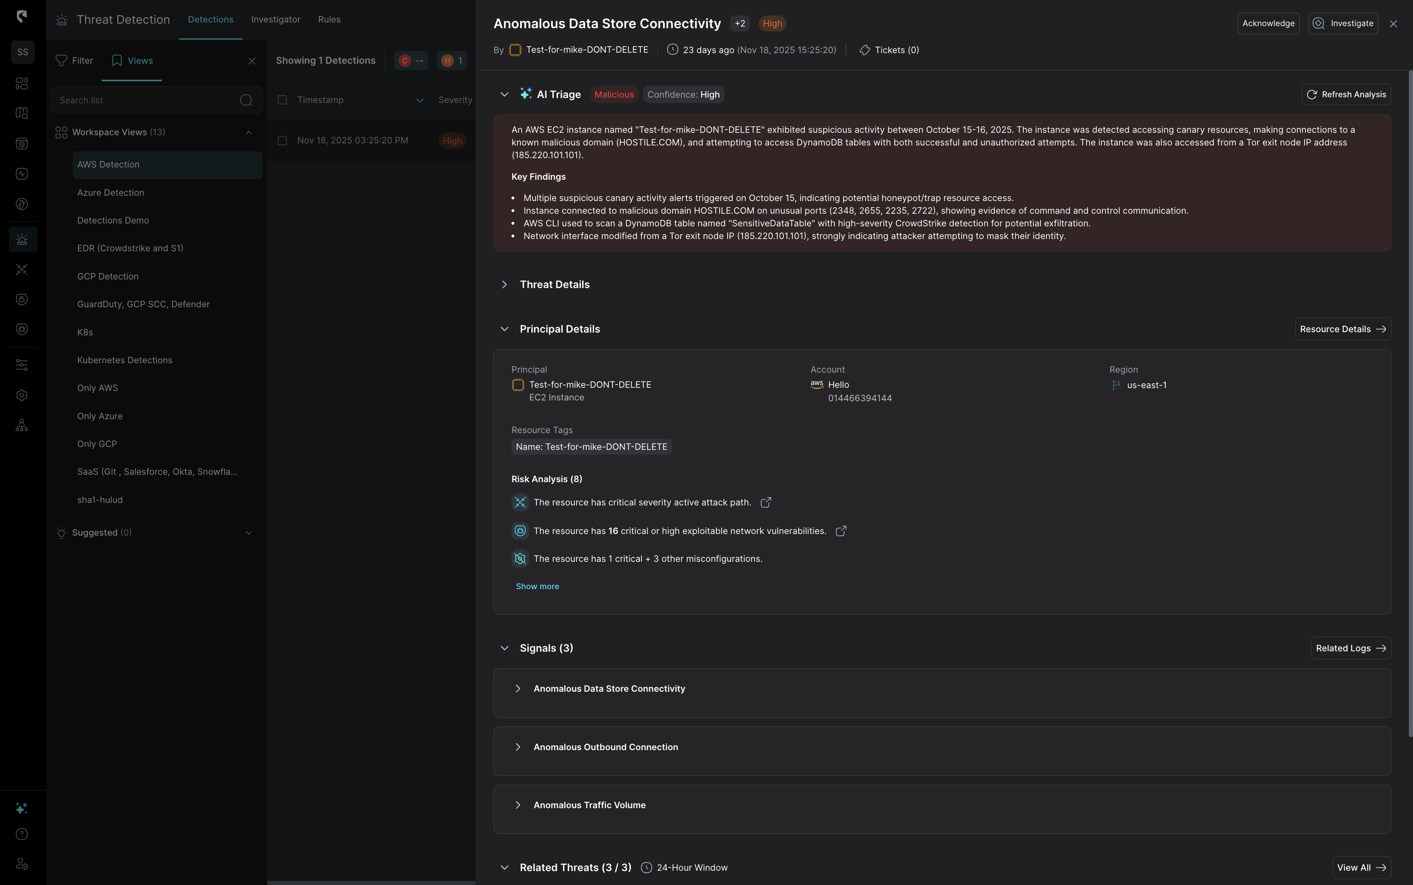
Task: Click the Acknowledge button
Action: click(x=1268, y=23)
